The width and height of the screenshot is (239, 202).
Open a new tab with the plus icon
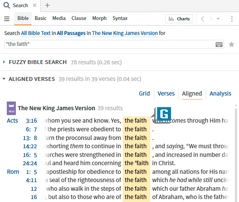click(x=47, y=5)
